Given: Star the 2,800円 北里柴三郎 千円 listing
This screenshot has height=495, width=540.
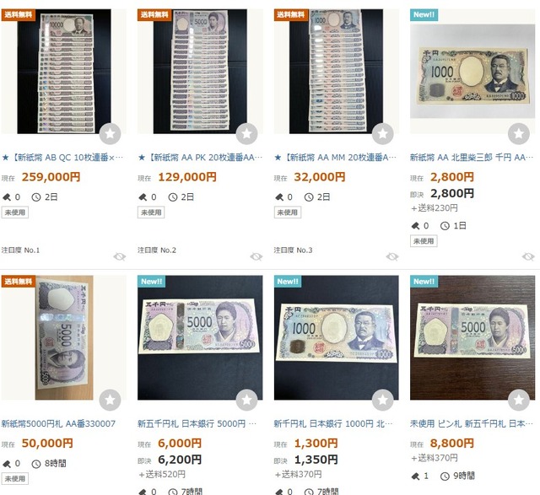Looking at the screenshot, I should [x=519, y=133].
